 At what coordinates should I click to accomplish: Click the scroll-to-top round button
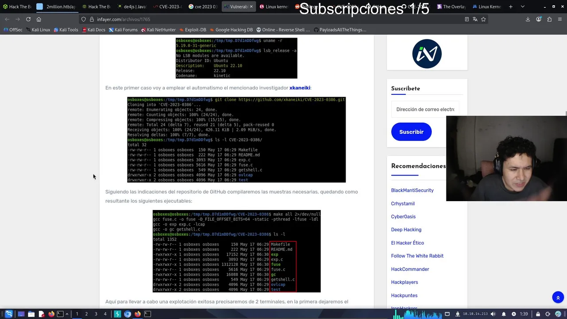558,298
